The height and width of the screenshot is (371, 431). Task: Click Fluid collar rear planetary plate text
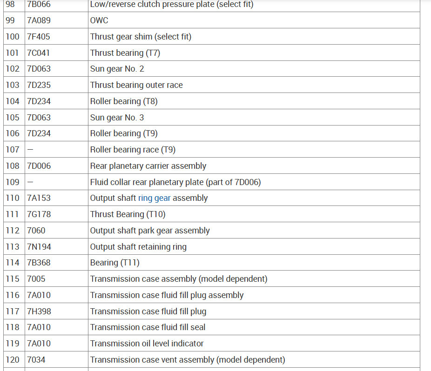(175, 182)
